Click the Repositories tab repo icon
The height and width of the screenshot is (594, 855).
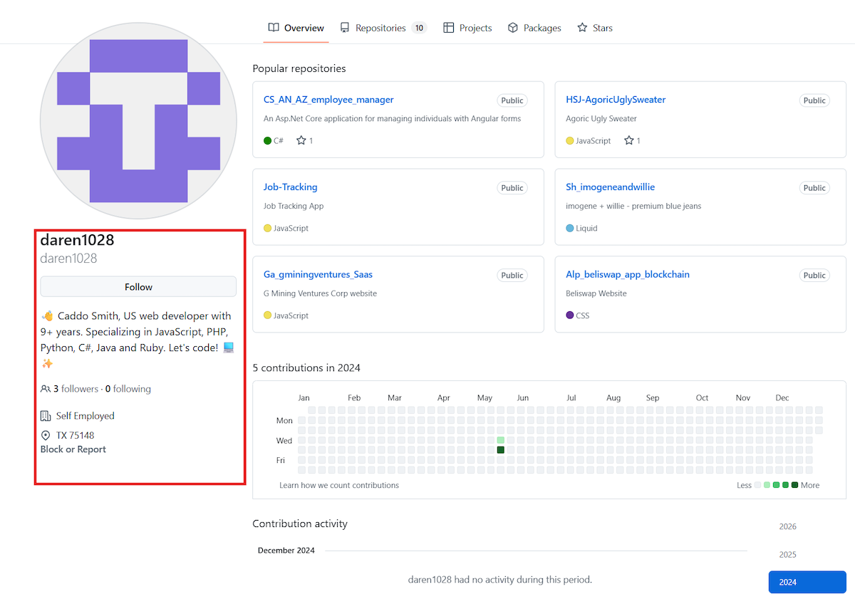click(x=345, y=28)
